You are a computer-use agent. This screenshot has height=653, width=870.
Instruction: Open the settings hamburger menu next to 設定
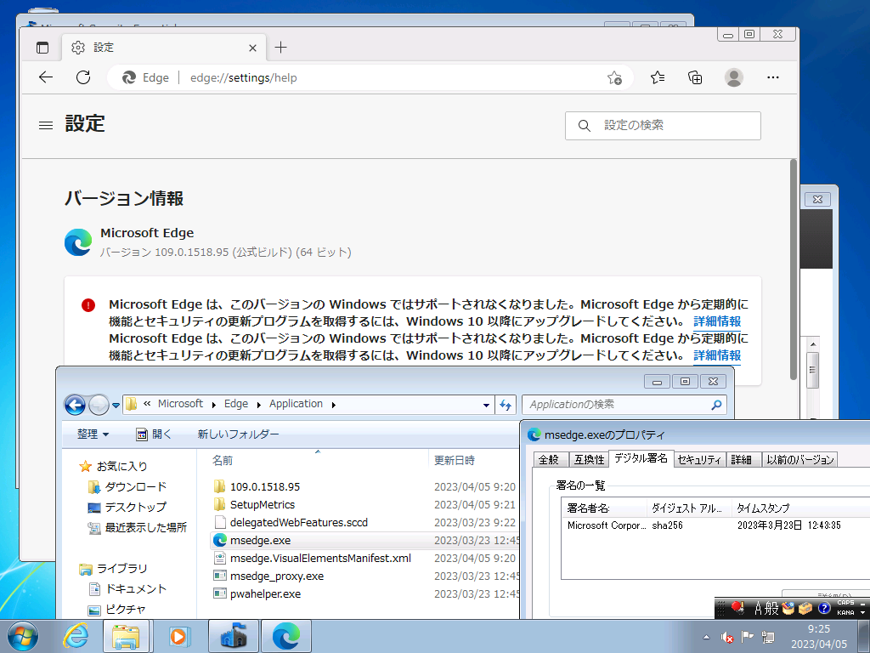(45, 124)
